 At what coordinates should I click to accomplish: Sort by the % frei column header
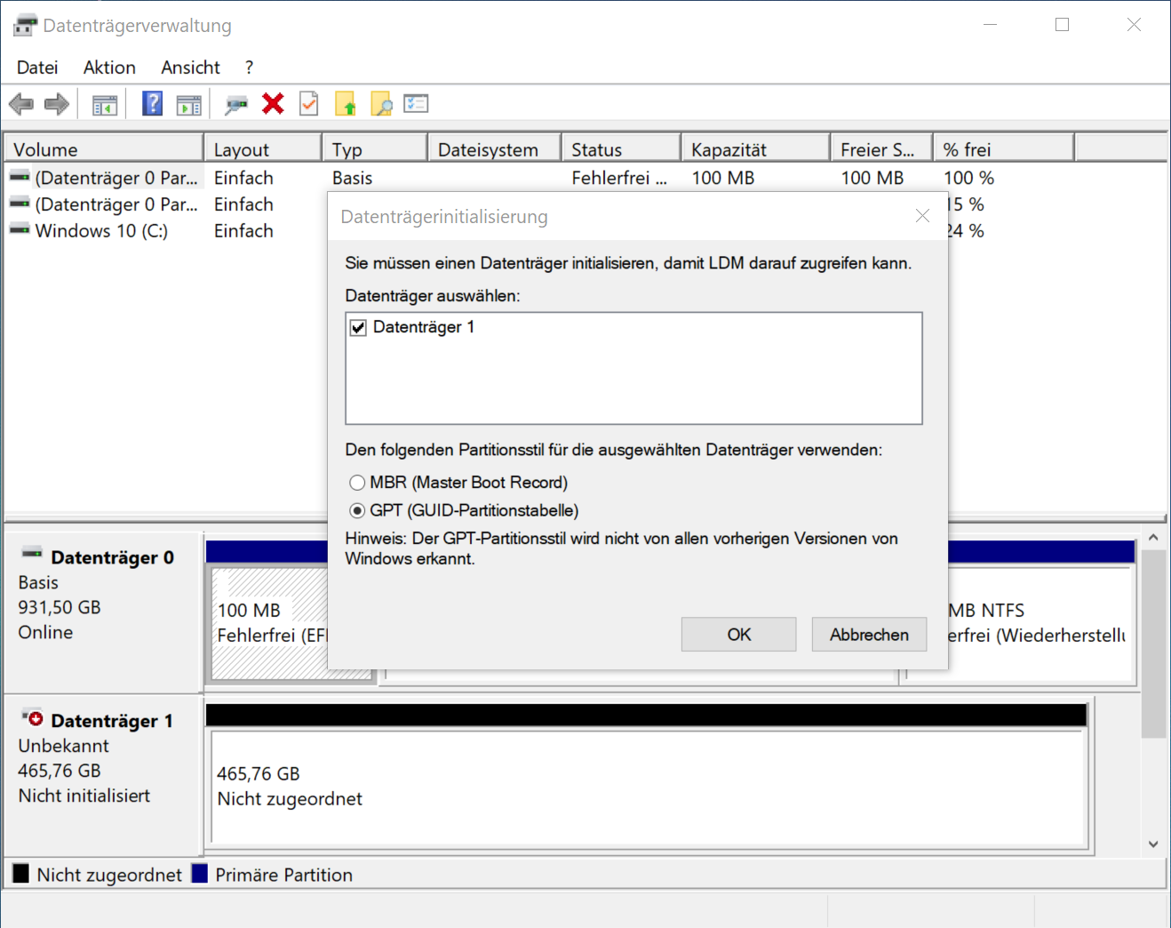click(x=1004, y=149)
